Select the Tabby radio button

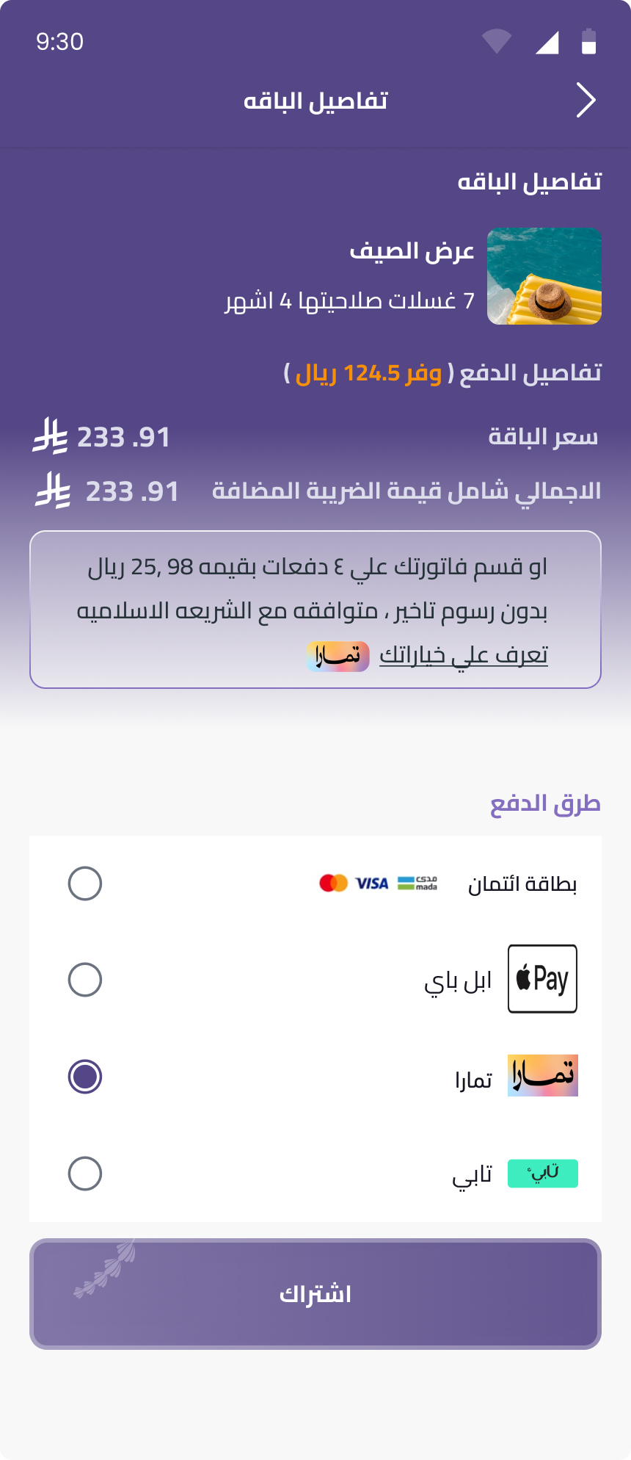(x=85, y=1174)
